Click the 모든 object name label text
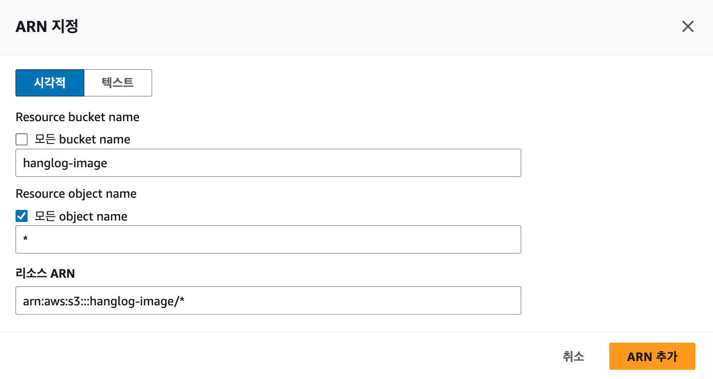 (x=81, y=216)
